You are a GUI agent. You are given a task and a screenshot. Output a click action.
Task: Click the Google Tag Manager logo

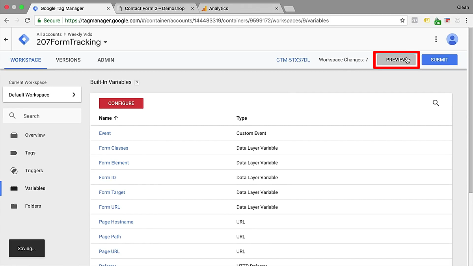coord(24,39)
